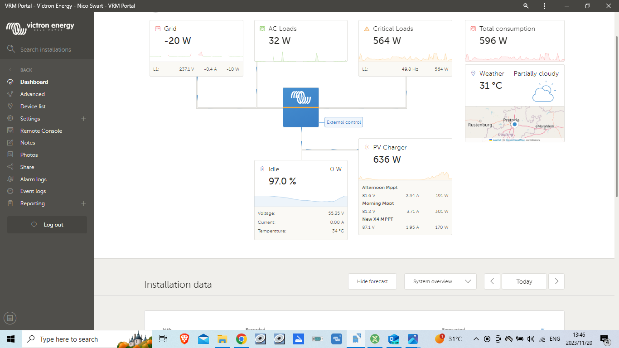619x348 pixels.
Task: Click the volume speaker tray icon
Action: pyautogui.click(x=531, y=339)
